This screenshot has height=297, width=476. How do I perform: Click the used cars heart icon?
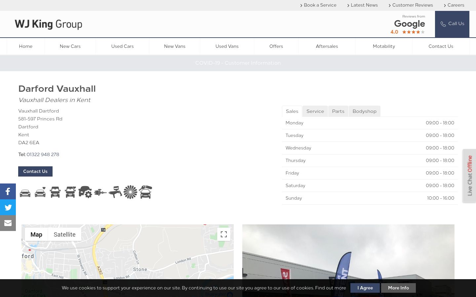(40, 192)
